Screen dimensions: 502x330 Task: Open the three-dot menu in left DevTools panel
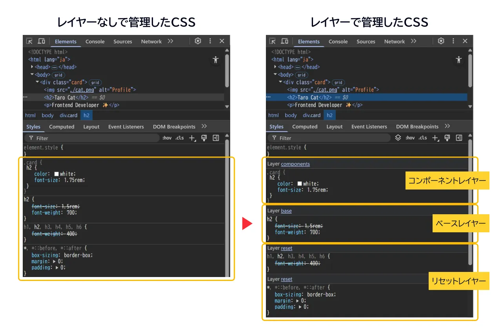point(210,41)
